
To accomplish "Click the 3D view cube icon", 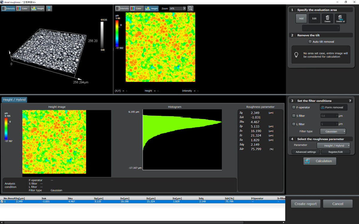I will (x=49, y=9).
